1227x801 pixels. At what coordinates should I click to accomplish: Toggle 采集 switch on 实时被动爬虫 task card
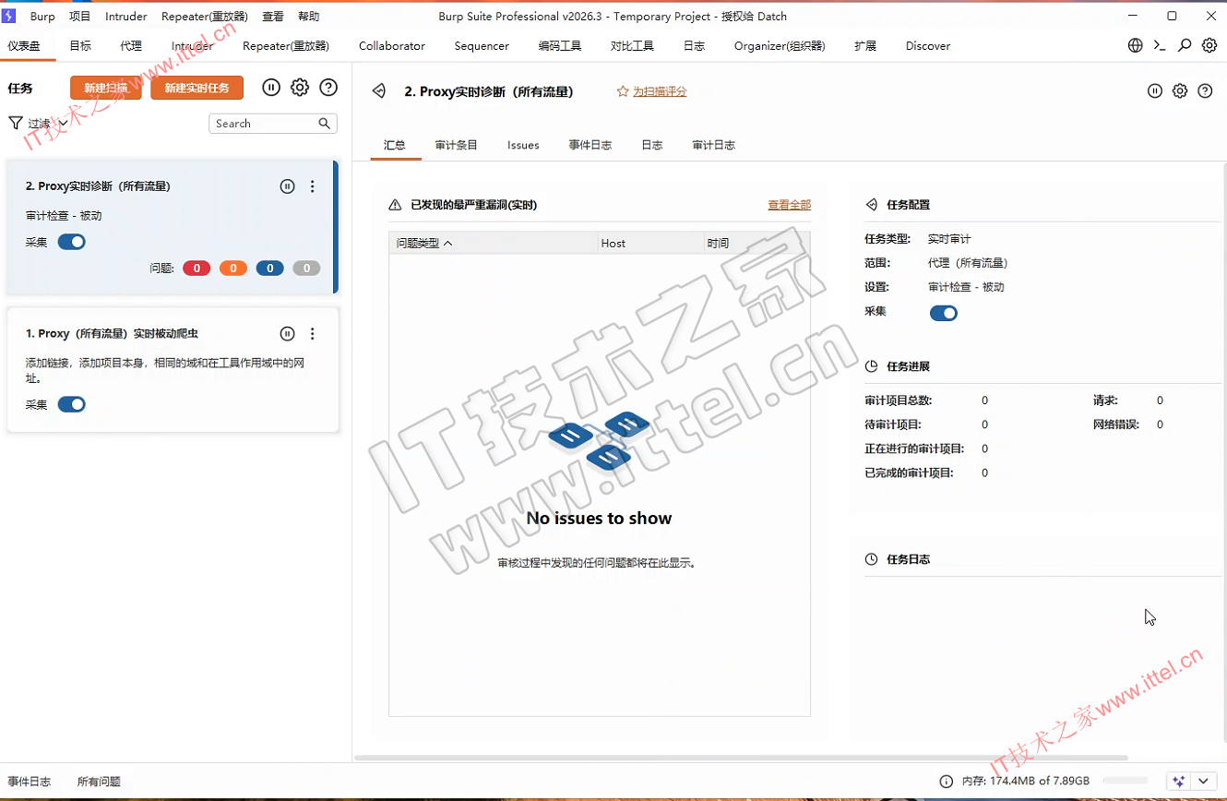[71, 404]
